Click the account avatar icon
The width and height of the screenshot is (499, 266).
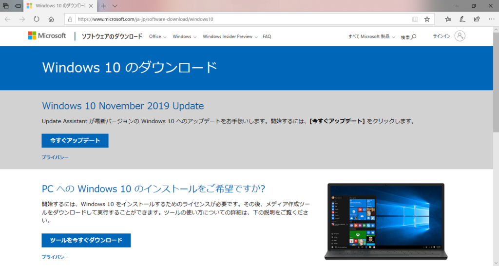coord(460,36)
